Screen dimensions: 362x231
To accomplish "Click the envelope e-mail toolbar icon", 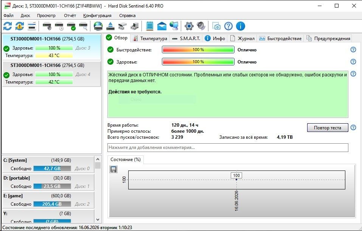I will pos(162,26).
